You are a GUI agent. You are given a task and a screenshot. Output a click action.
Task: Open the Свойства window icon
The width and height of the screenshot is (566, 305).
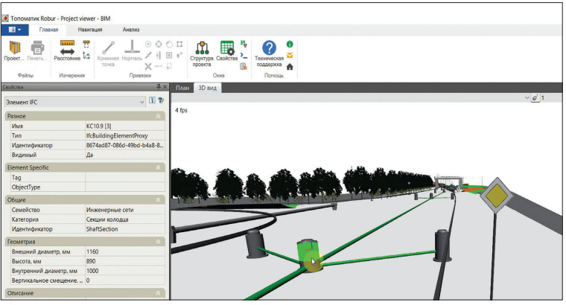pos(226,48)
